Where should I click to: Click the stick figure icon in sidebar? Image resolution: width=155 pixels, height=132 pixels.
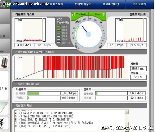2,123
